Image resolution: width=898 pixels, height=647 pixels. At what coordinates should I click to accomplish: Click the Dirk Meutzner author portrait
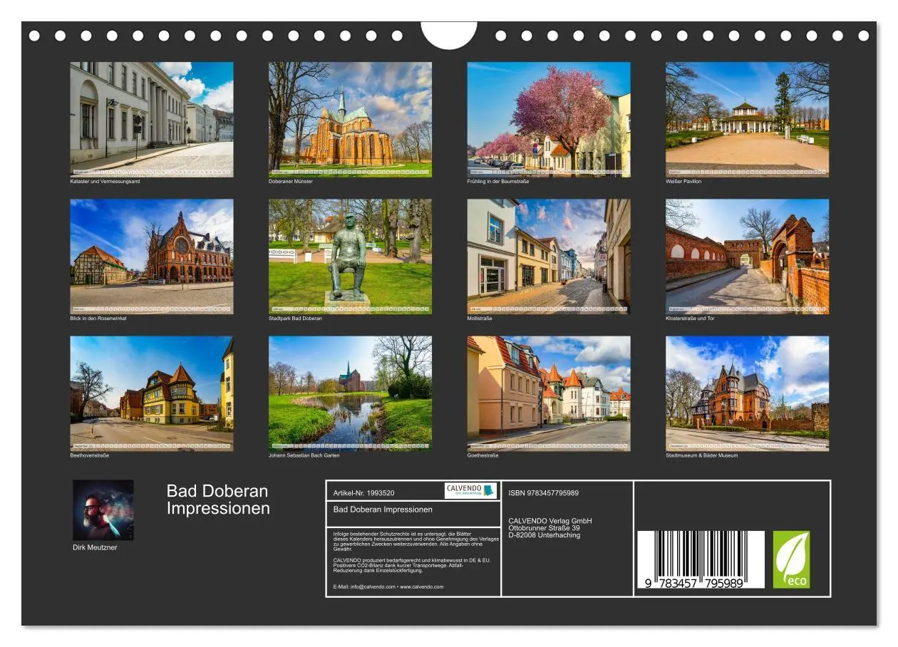[x=103, y=510]
